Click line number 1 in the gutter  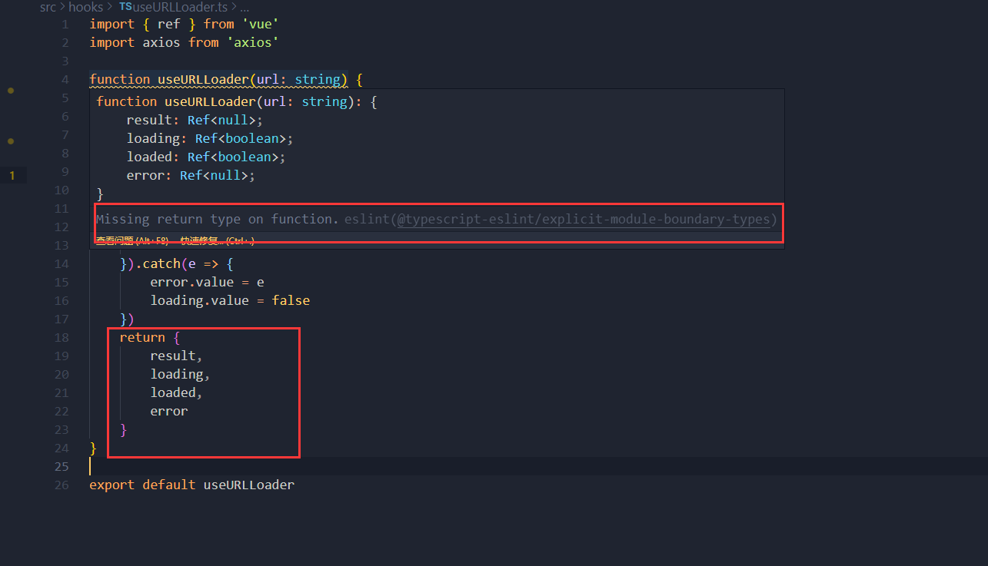[x=65, y=24]
